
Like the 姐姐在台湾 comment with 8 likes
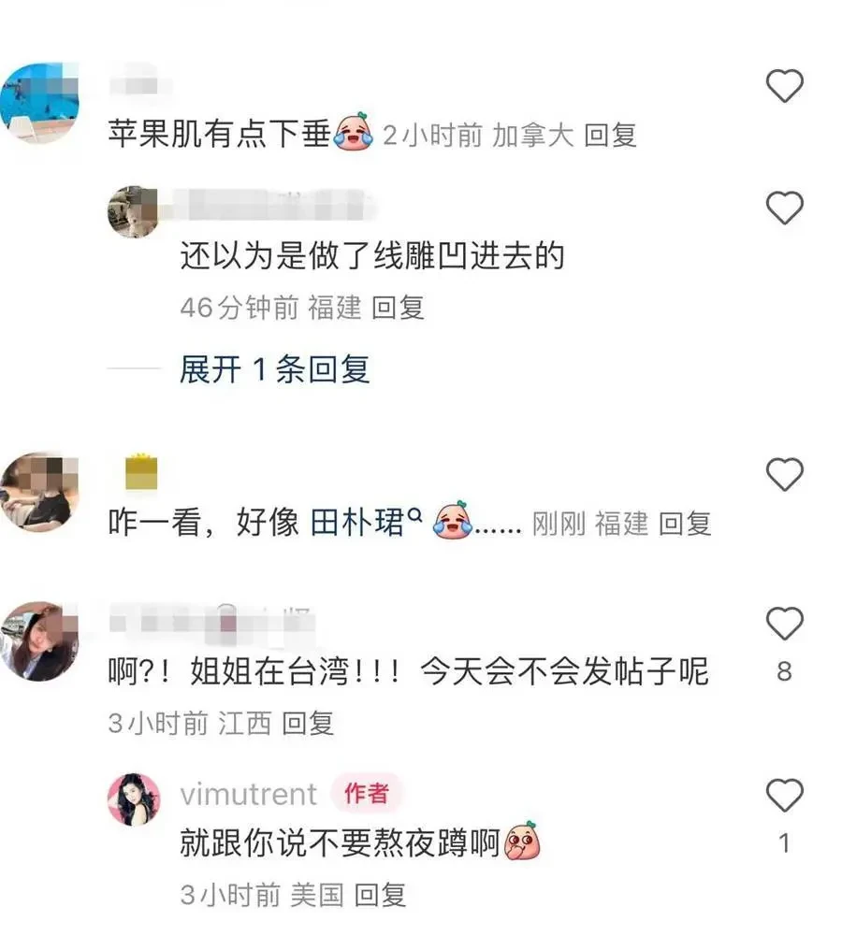click(784, 624)
